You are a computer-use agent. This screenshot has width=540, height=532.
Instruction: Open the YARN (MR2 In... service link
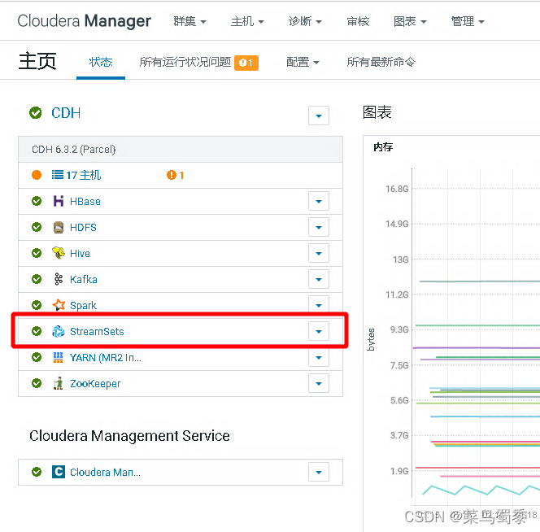click(106, 358)
